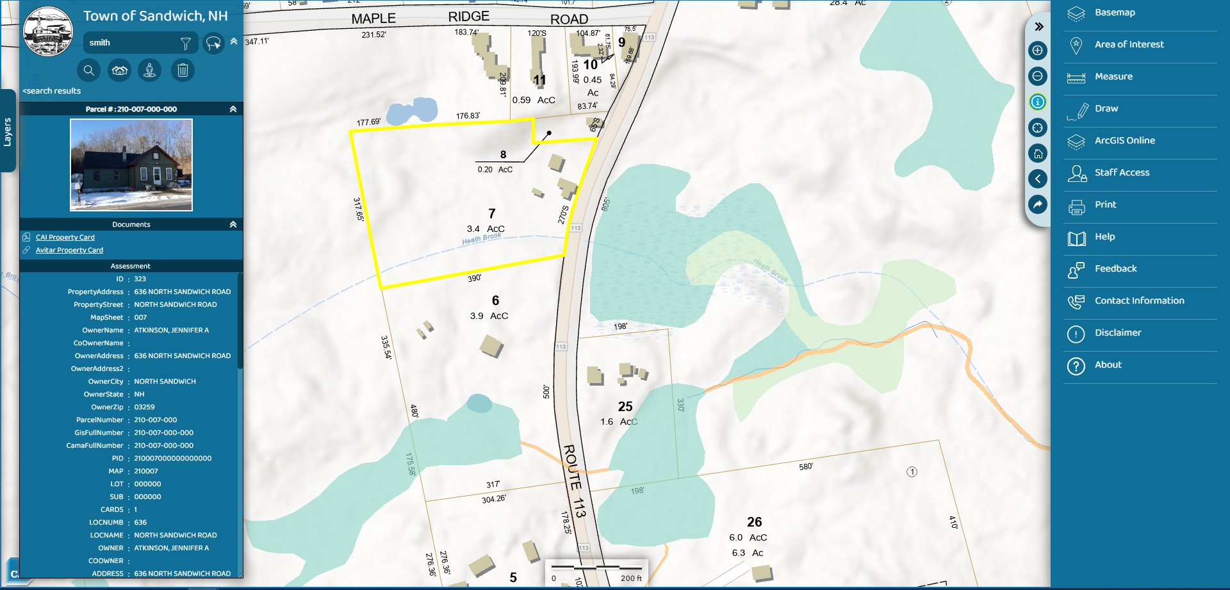
Task: Click parcel 25 label on map
Action: tap(625, 407)
